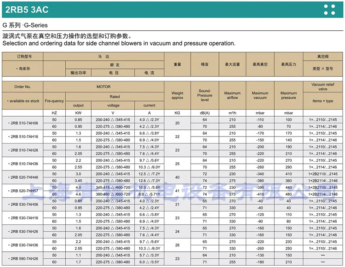The image size is (345, 267).
Task: Click the Chinese header '输出功率'
Action: (x=78, y=73)
